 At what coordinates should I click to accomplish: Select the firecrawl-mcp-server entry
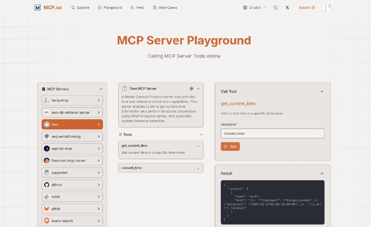coord(72,161)
